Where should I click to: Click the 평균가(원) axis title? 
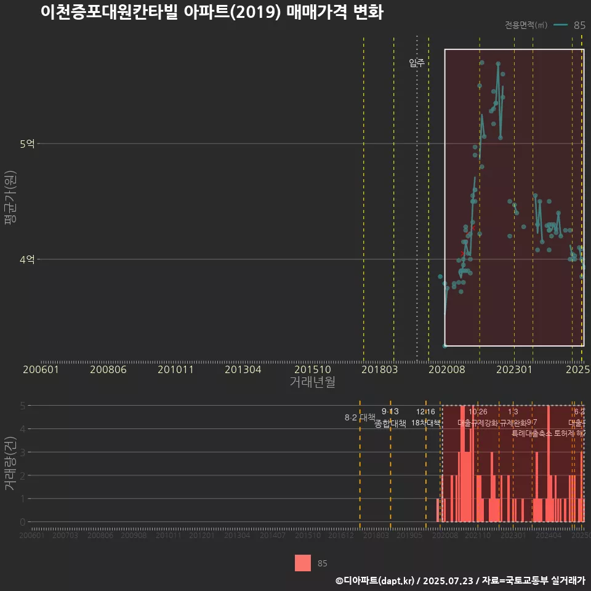[x=10, y=198]
